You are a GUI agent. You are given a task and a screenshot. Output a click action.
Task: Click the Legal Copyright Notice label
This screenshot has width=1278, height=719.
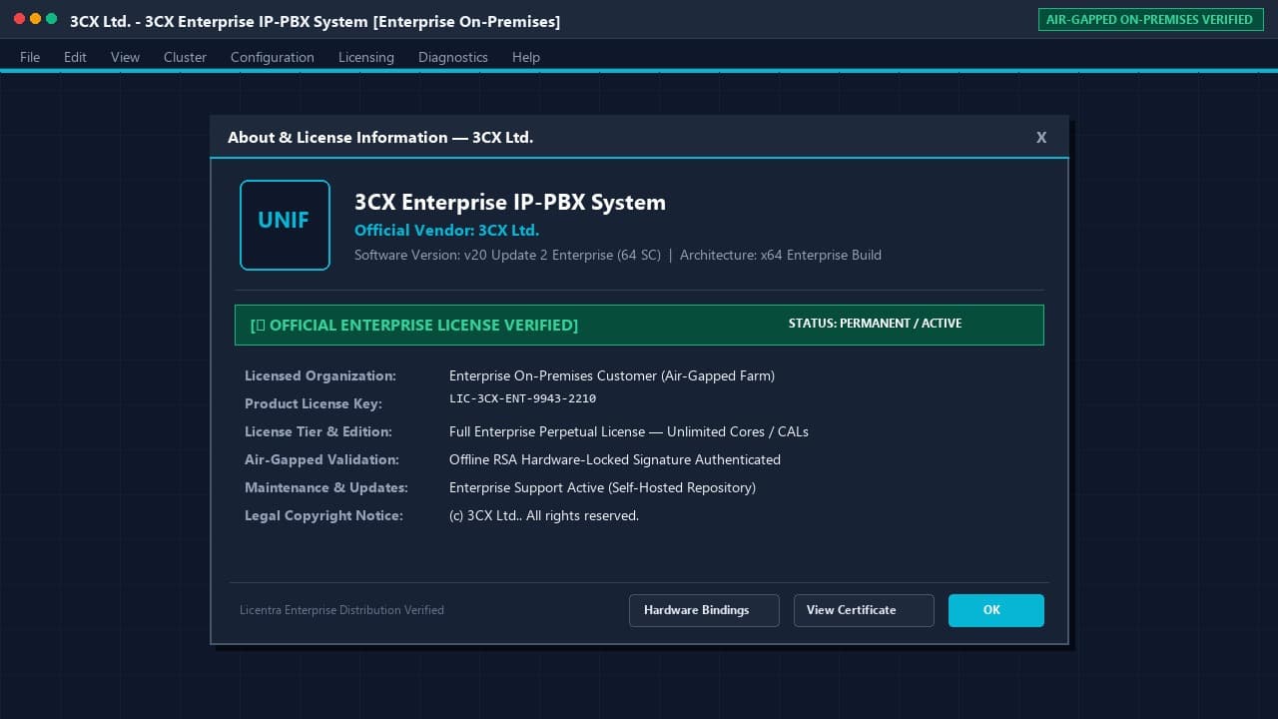click(323, 515)
